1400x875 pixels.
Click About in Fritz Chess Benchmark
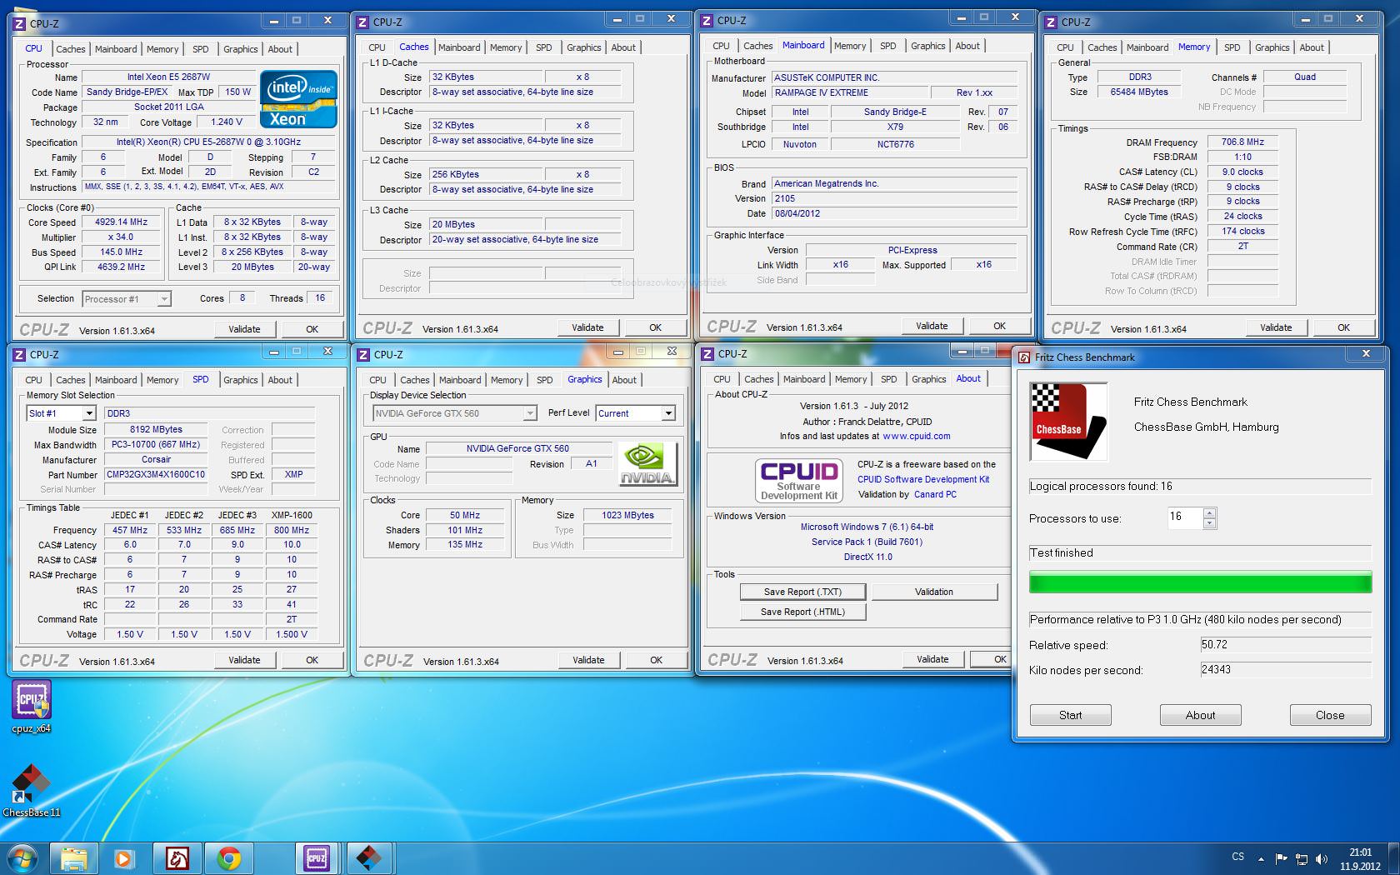(x=1201, y=715)
